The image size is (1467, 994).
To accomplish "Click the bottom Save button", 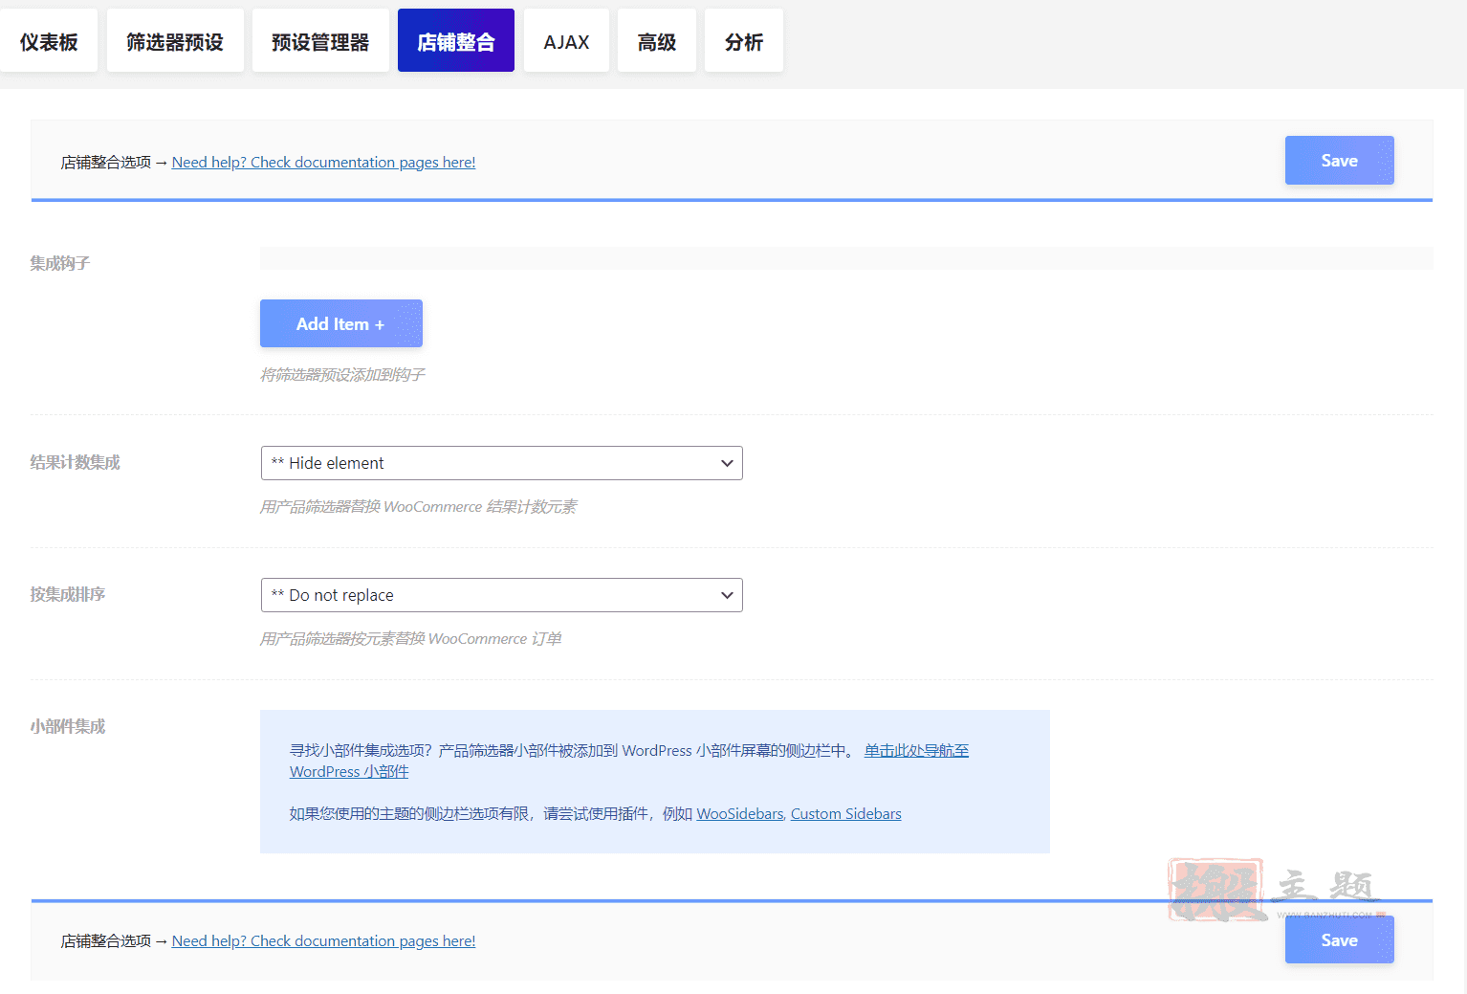I will 1339,939.
